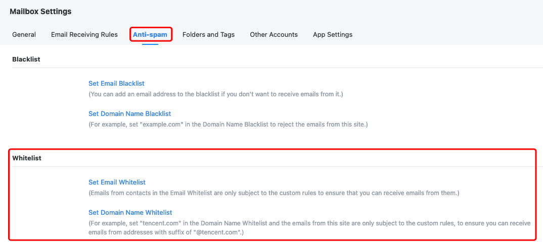Click the Mailbox Settings page title

point(40,11)
